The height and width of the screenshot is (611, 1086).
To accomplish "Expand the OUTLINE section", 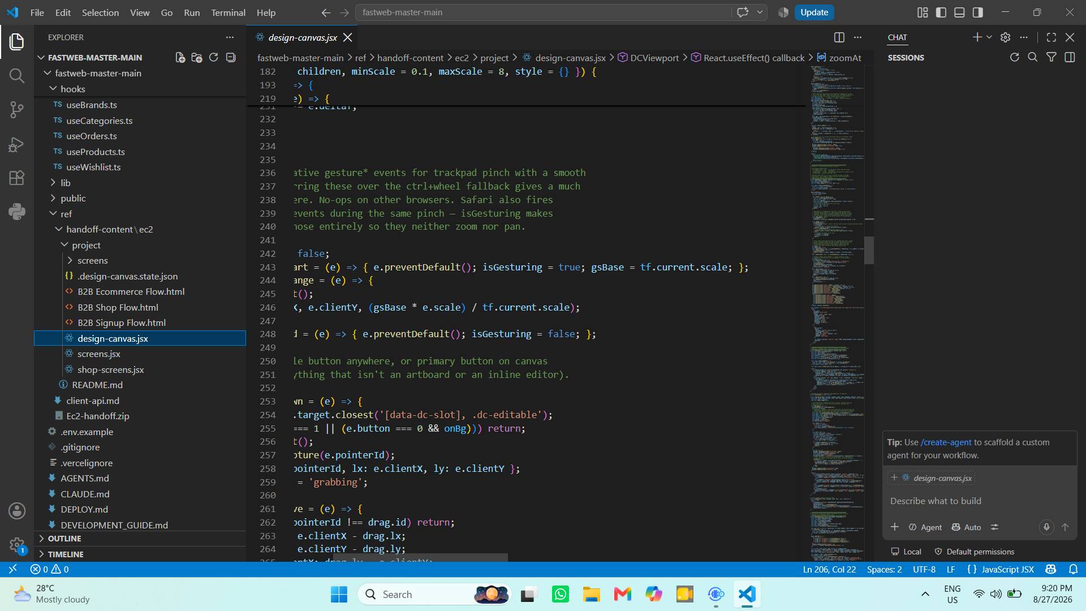I will (x=64, y=539).
